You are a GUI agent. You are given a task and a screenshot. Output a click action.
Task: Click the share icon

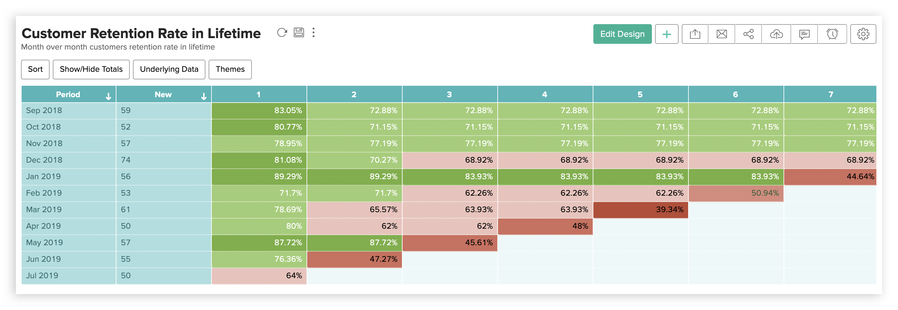(x=749, y=34)
